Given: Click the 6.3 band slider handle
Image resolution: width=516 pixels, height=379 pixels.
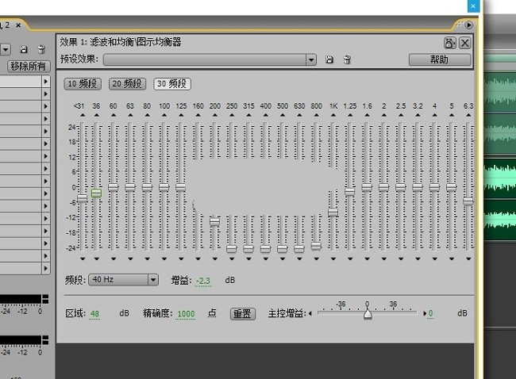Looking at the screenshot, I should tap(468, 201).
